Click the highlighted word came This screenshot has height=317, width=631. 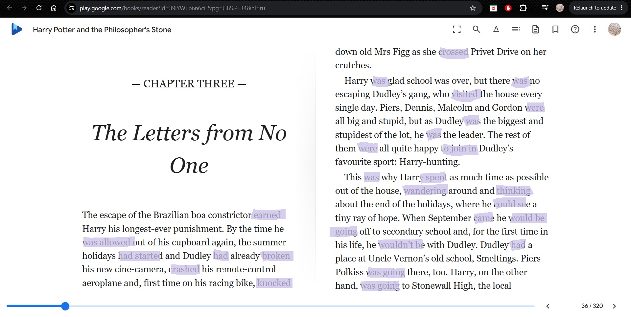(484, 218)
